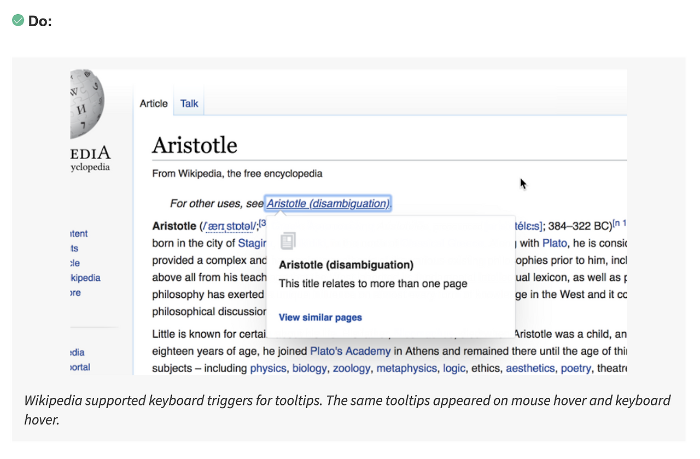
Task: Follow the biology link
Action: [x=310, y=368]
